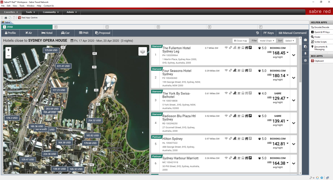
Task: Click Sydney Harbour Marriott hotel name
Action: coord(180,158)
